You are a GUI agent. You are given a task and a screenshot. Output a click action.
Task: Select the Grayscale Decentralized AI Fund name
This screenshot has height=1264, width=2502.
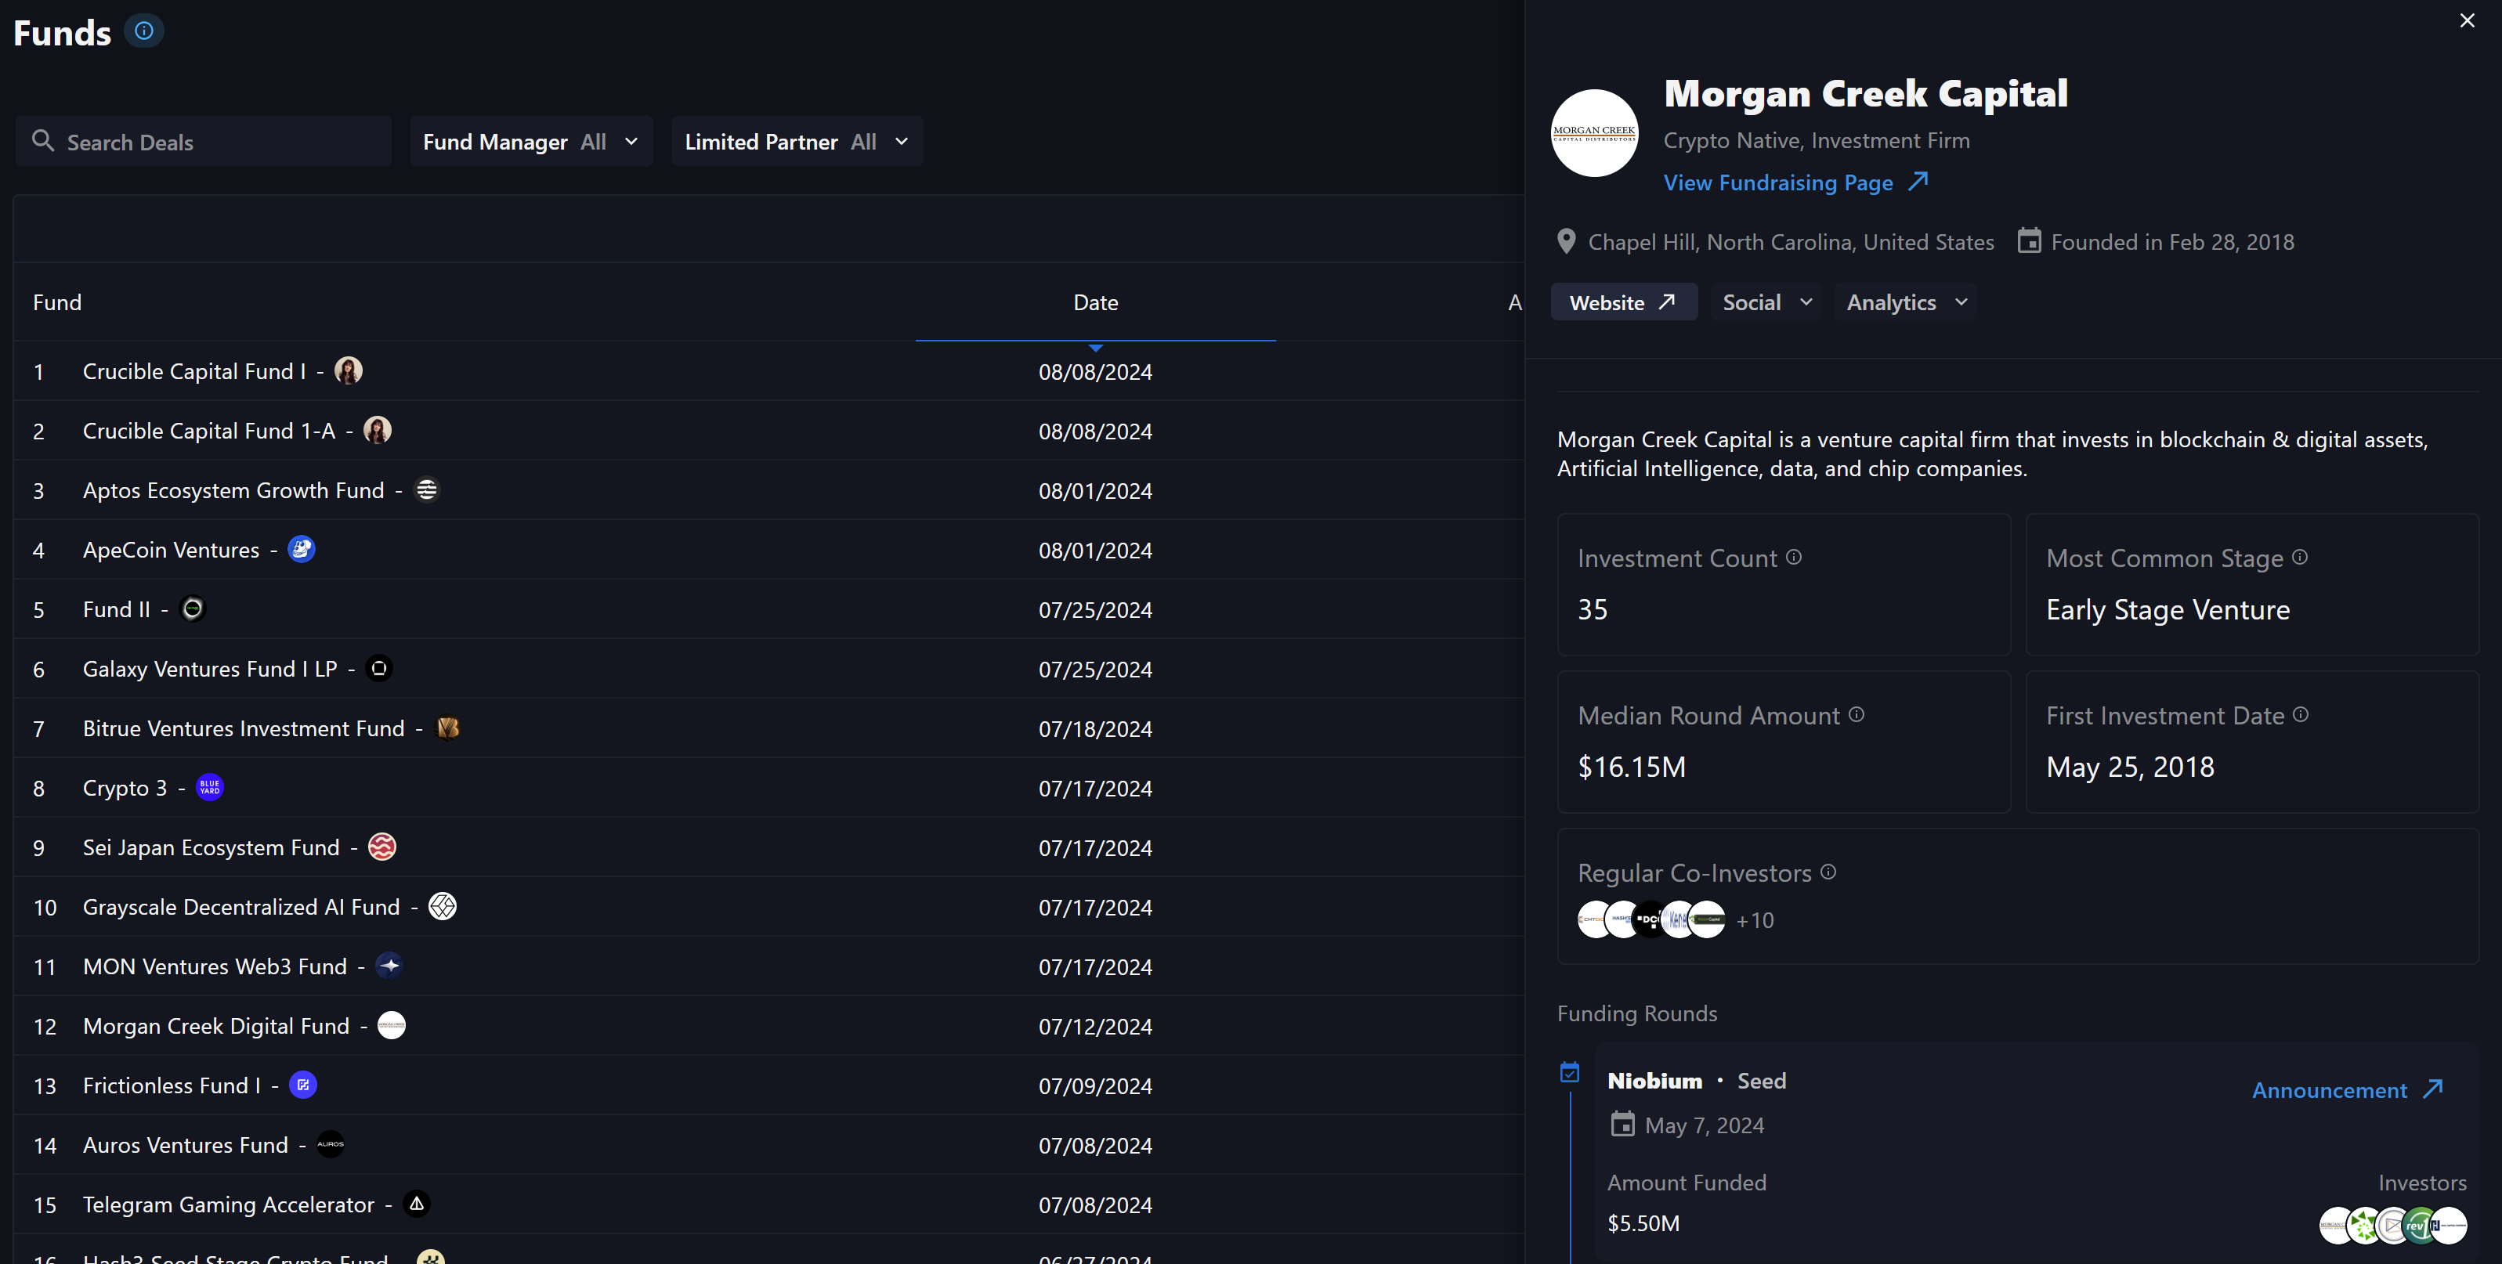coord(240,907)
